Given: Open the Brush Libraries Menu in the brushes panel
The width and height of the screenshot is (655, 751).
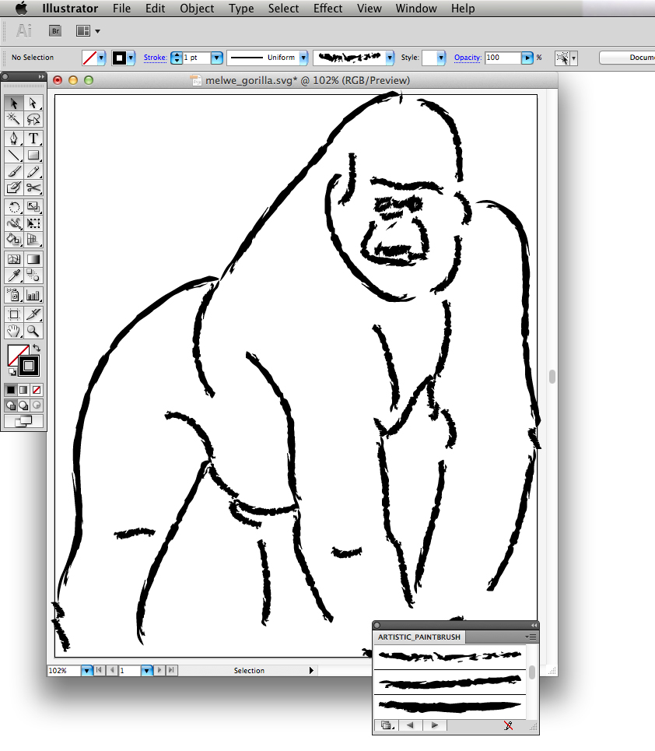Looking at the screenshot, I should (387, 725).
